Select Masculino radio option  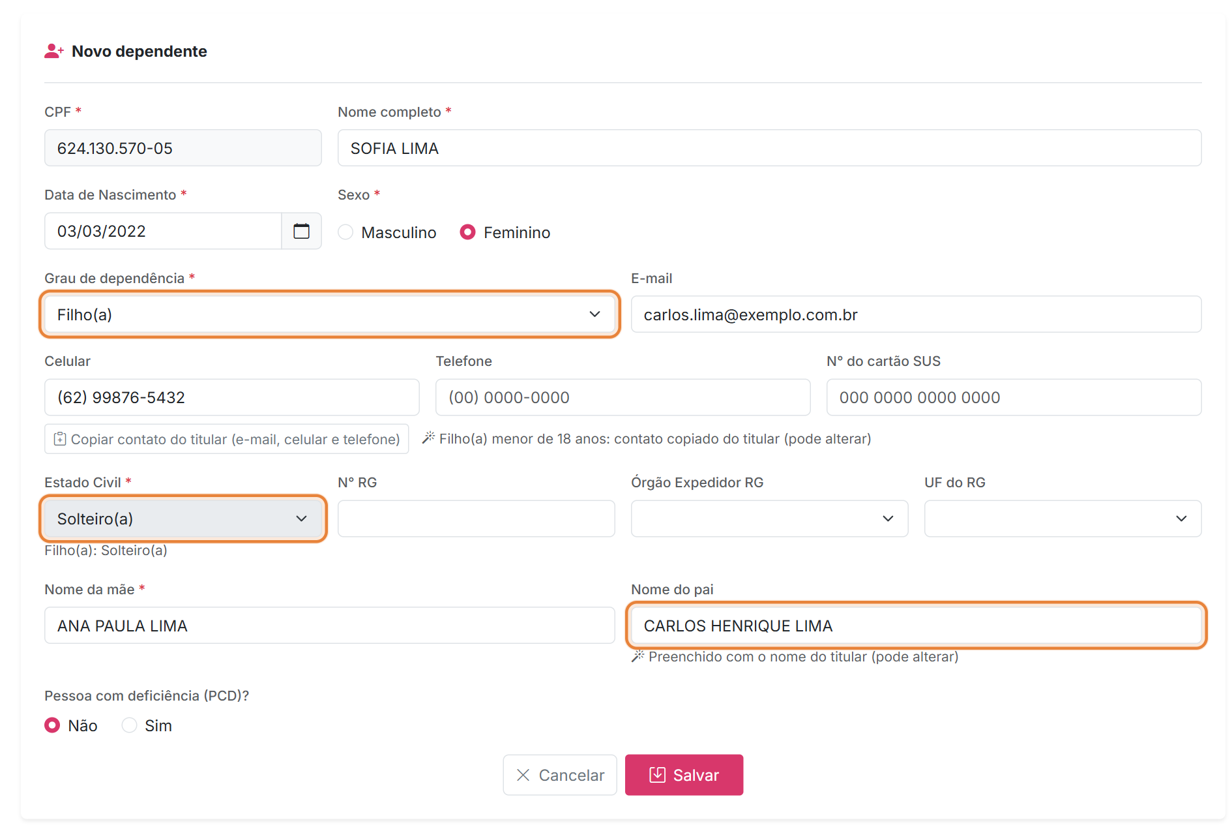pos(345,232)
